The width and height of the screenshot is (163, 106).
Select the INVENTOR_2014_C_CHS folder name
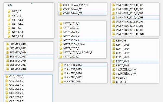(130, 9)
